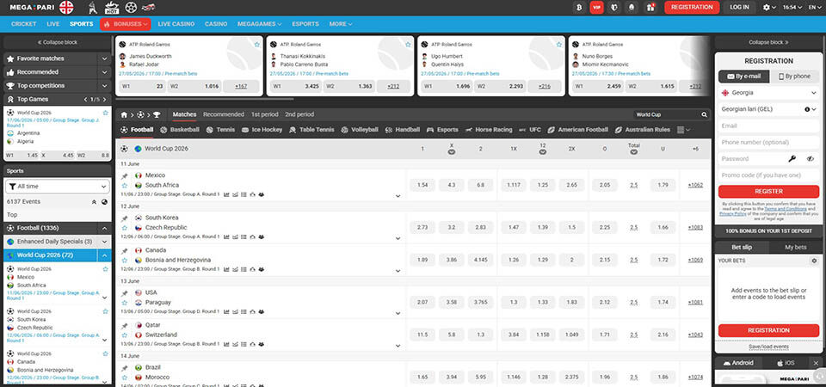Focus the Promo code input field
The height and width of the screenshot is (387, 826).
pyautogui.click(x=768, y=175)
